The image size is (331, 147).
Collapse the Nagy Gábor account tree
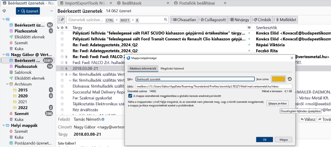[x=4, y=55]
